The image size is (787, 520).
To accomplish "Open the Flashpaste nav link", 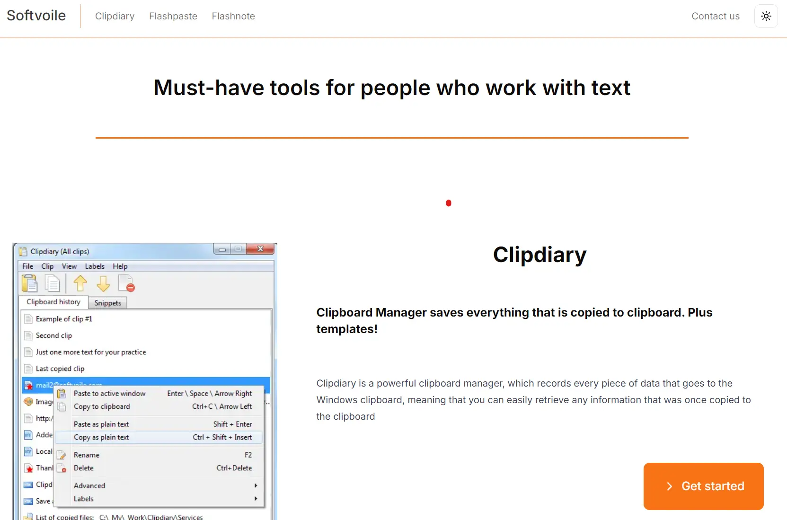I will click(x=173, y=16).
